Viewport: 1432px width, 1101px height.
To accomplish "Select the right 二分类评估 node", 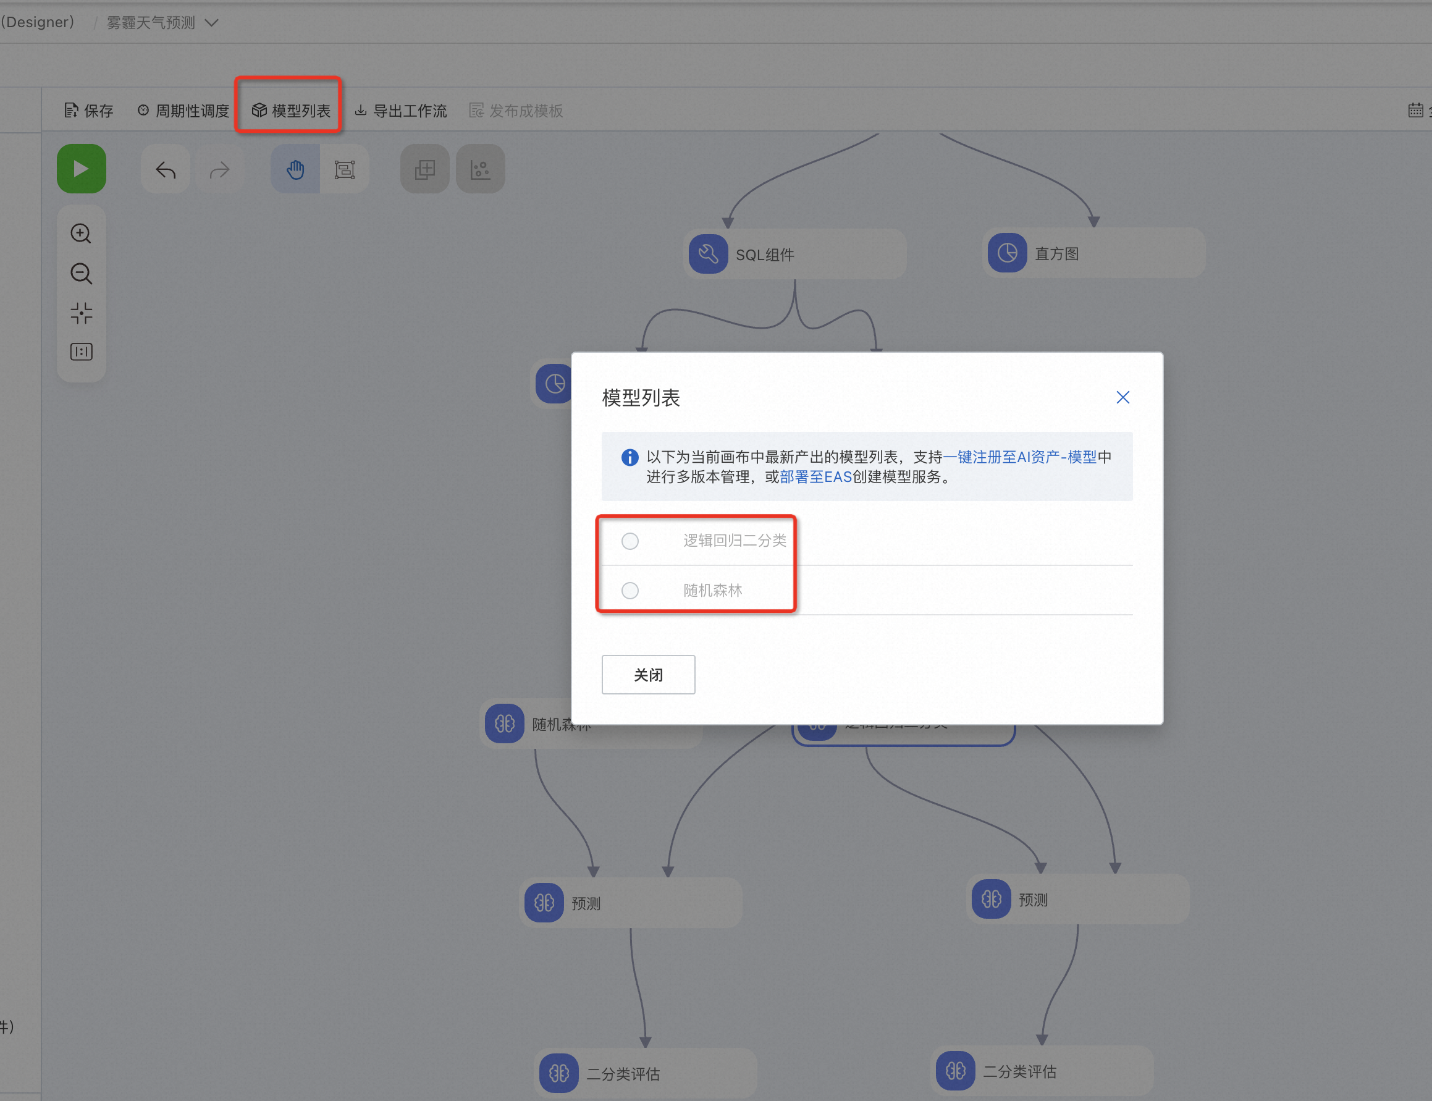I will coord(1042,1071).
